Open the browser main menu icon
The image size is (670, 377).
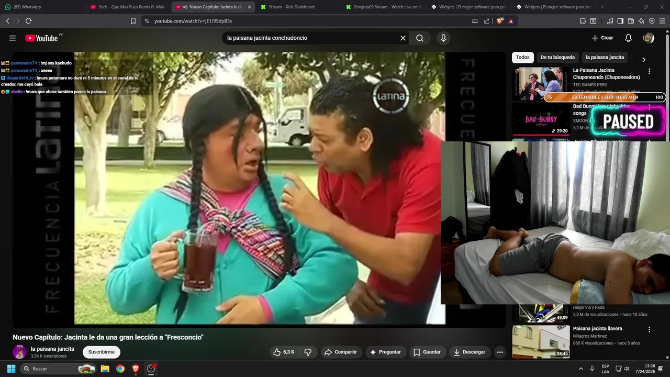(x=663, y=21)
